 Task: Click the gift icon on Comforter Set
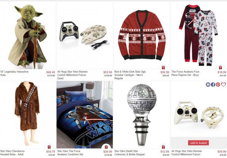point(106,147)
